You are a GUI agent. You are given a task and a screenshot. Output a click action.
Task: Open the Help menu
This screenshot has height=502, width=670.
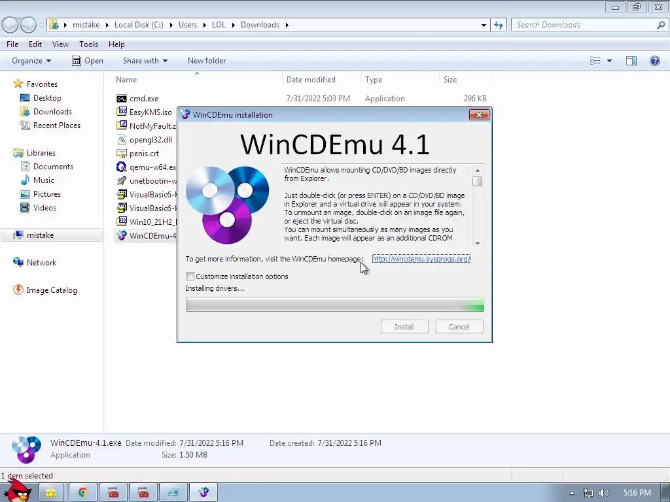(x=116, y=44)
